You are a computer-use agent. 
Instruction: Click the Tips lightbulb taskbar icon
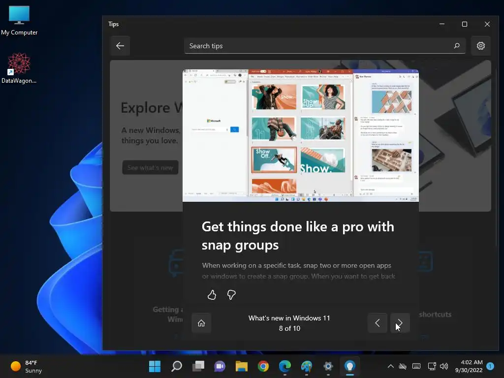(350, 366)
